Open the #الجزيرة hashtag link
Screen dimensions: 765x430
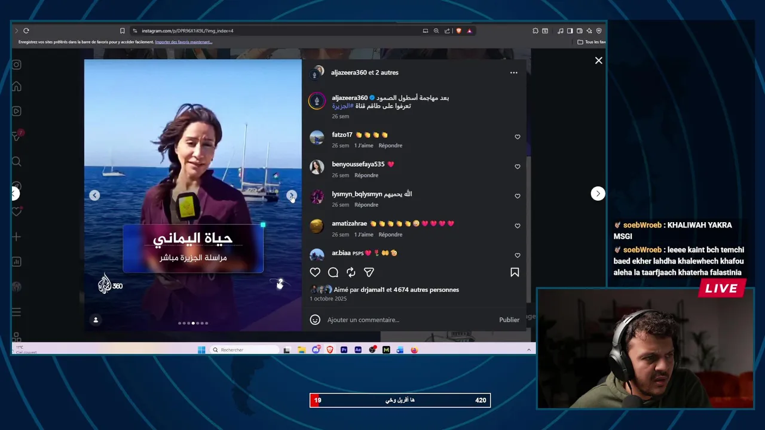(342, 106)
